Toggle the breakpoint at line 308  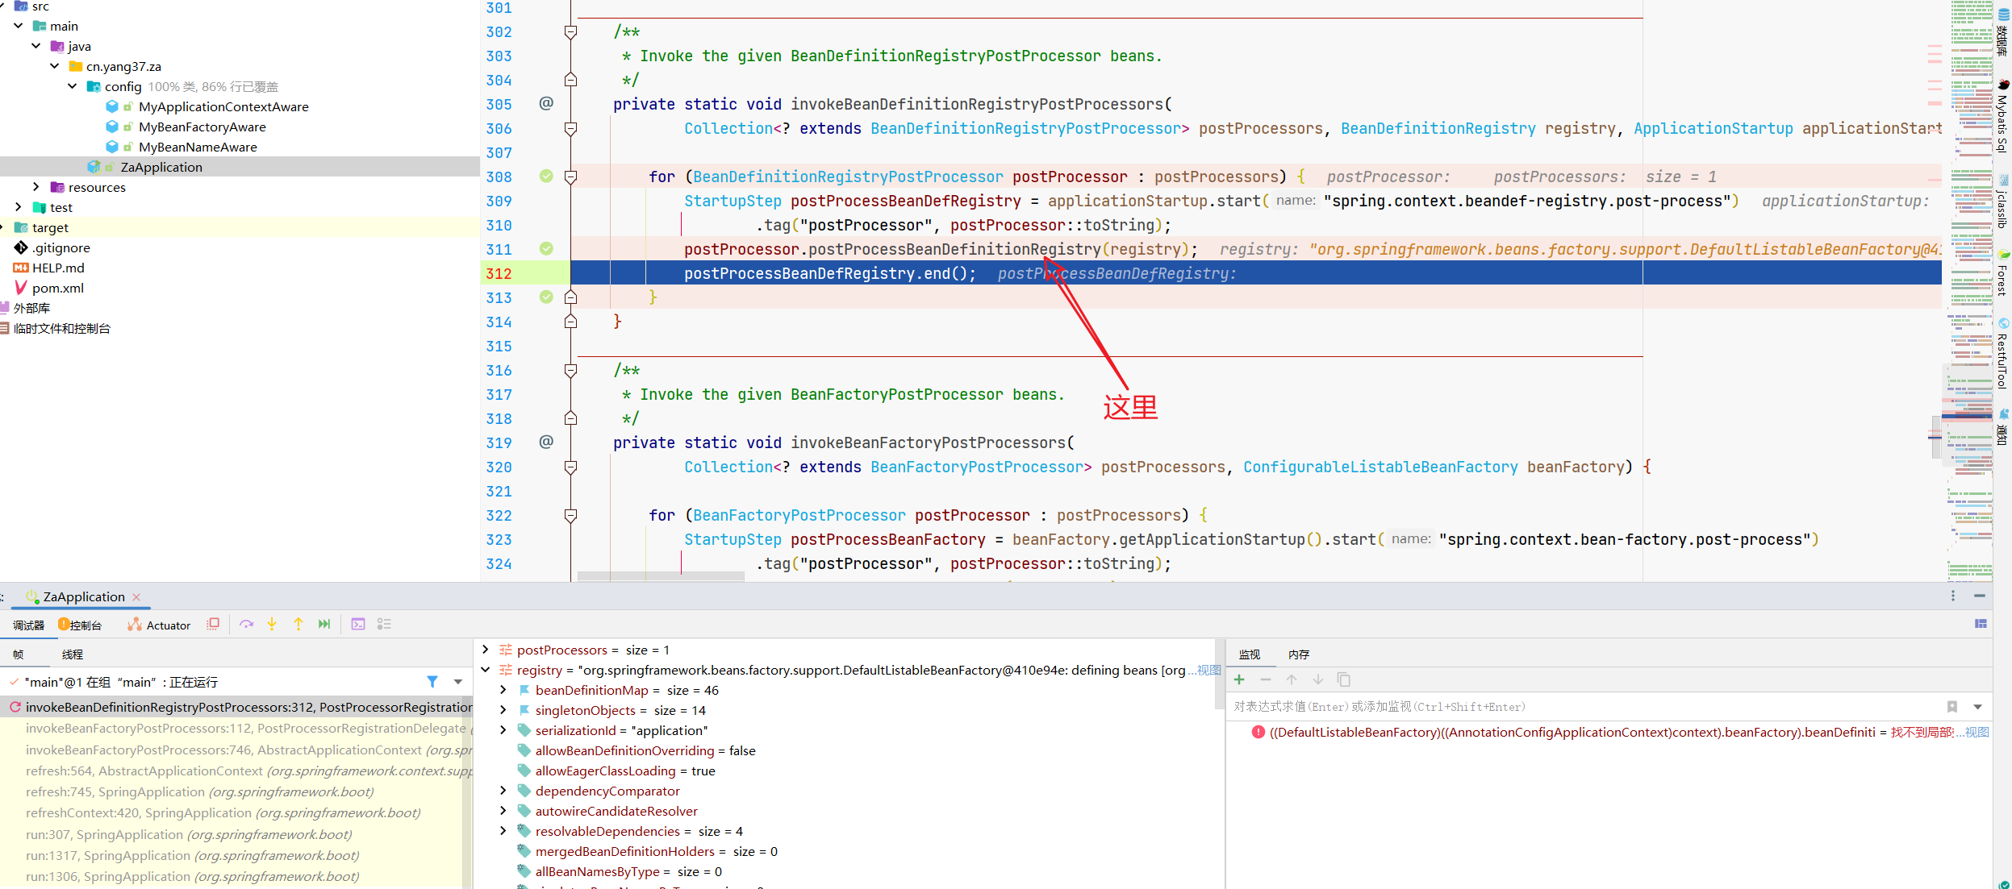[546, 176]
